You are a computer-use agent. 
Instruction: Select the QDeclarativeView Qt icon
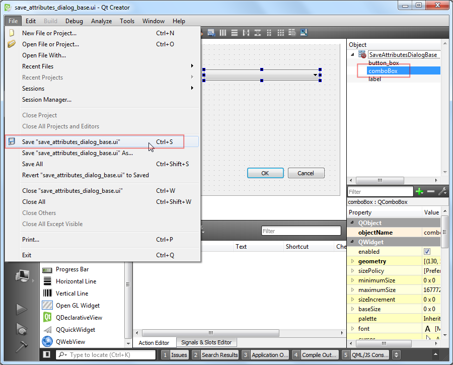[x=47, y=317]
